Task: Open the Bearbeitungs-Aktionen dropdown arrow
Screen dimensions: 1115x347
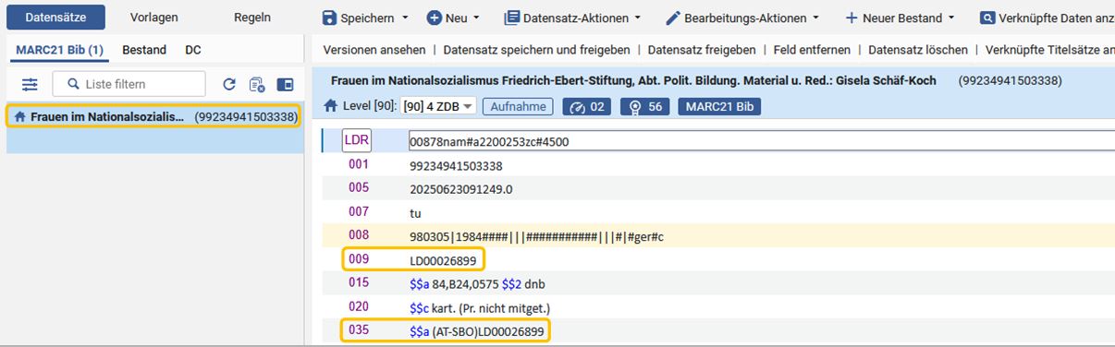Action: pyautogui.click(x=815, y=18)
